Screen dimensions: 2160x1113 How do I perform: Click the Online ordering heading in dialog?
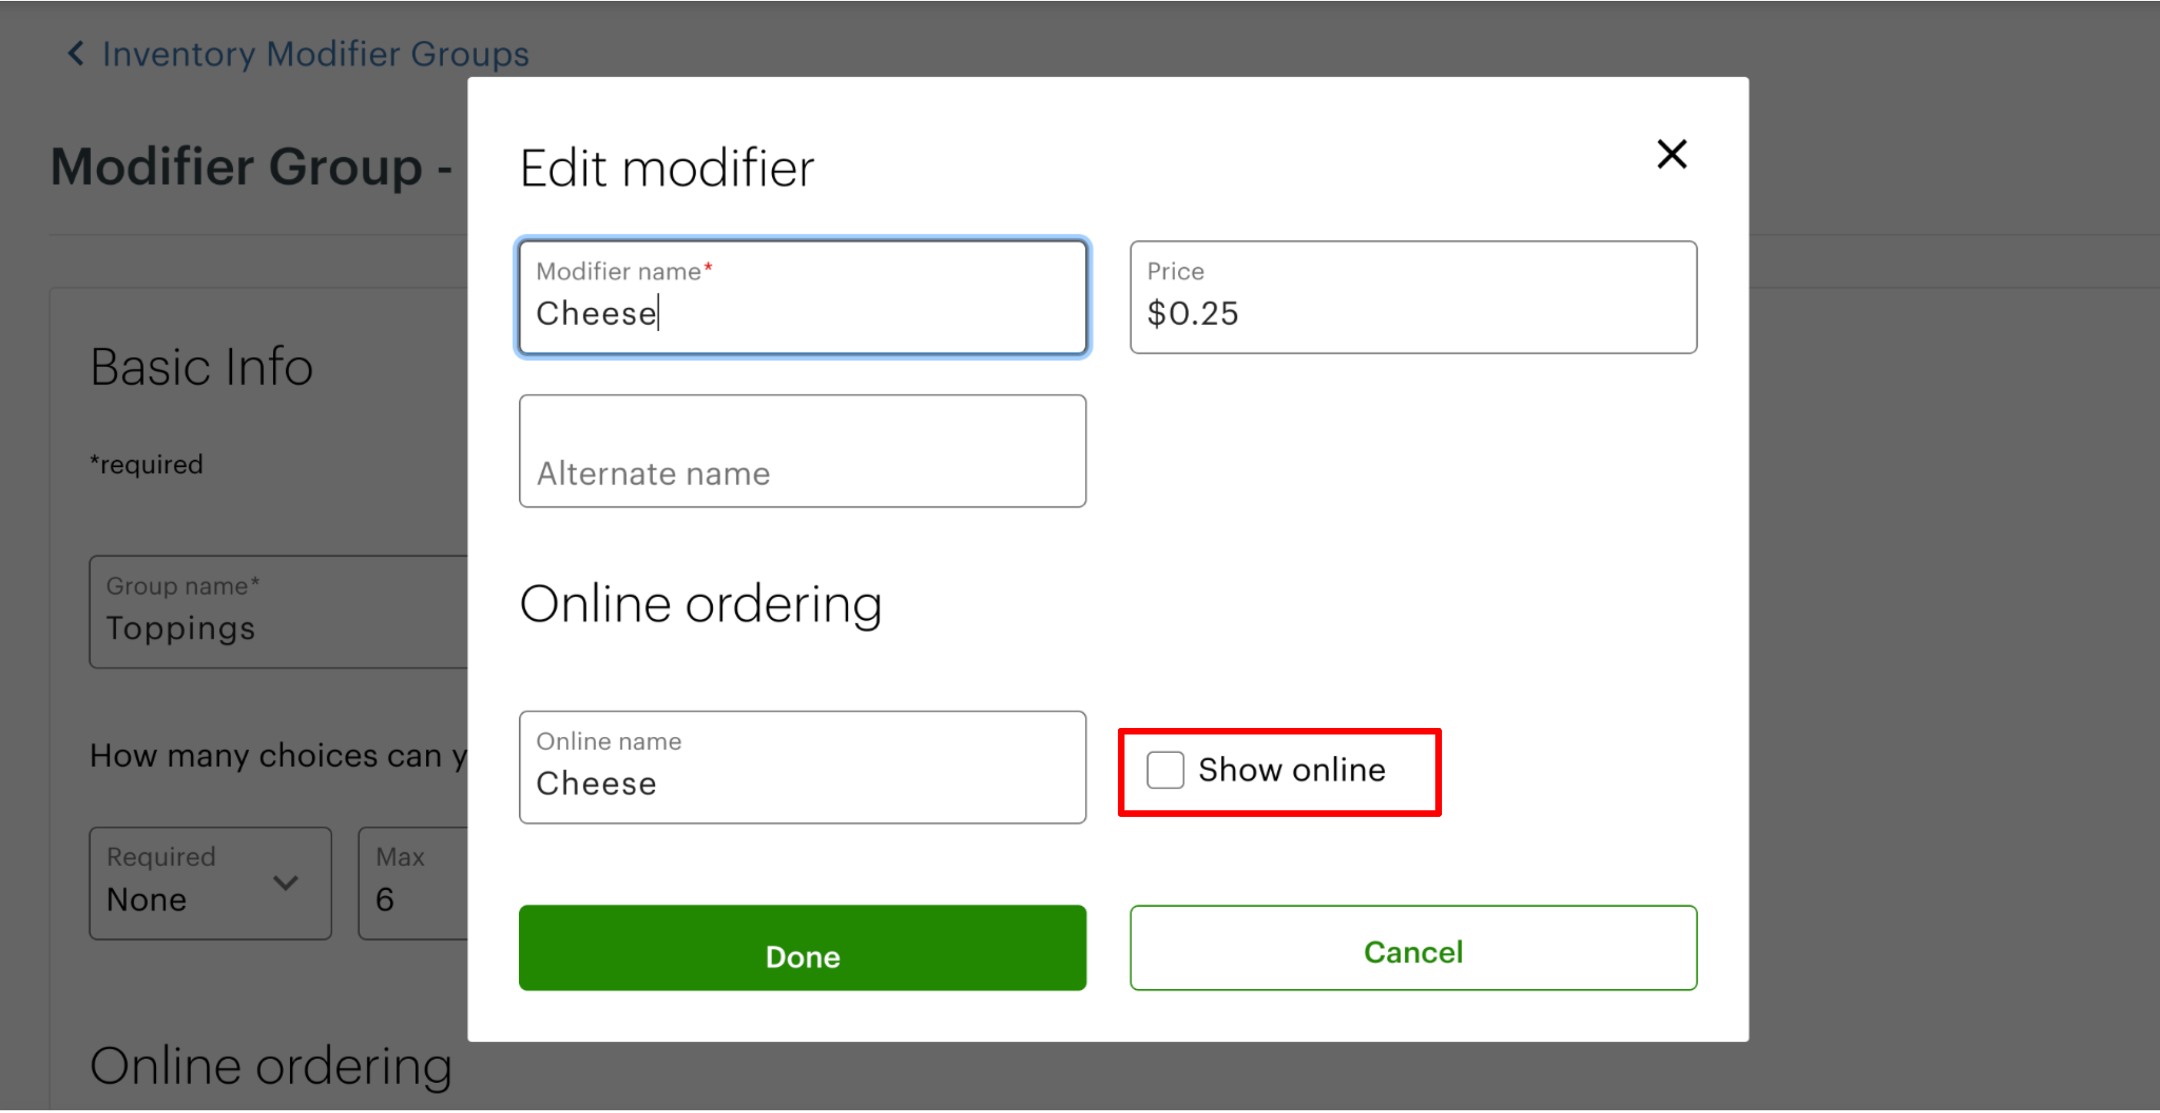click(701, 604)
